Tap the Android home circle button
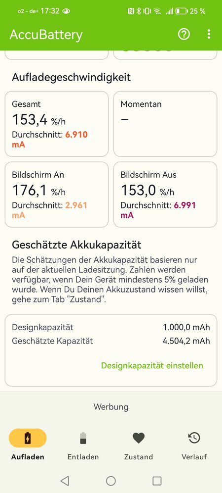This screenshot has height=493, width=222. [x=111, y=481]
